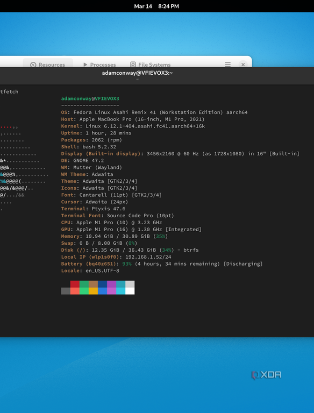Click the dark green swatch in the palette

(84, 284)
